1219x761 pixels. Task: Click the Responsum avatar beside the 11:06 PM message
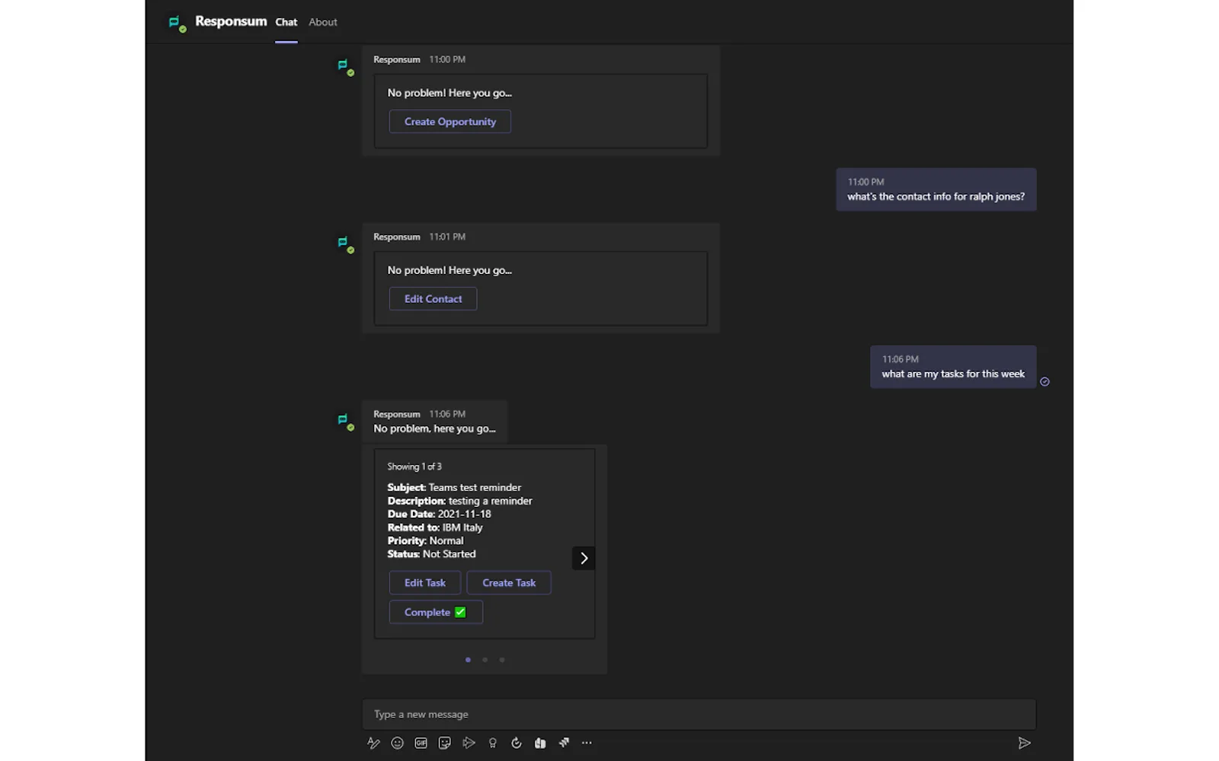tap(346, 422)
